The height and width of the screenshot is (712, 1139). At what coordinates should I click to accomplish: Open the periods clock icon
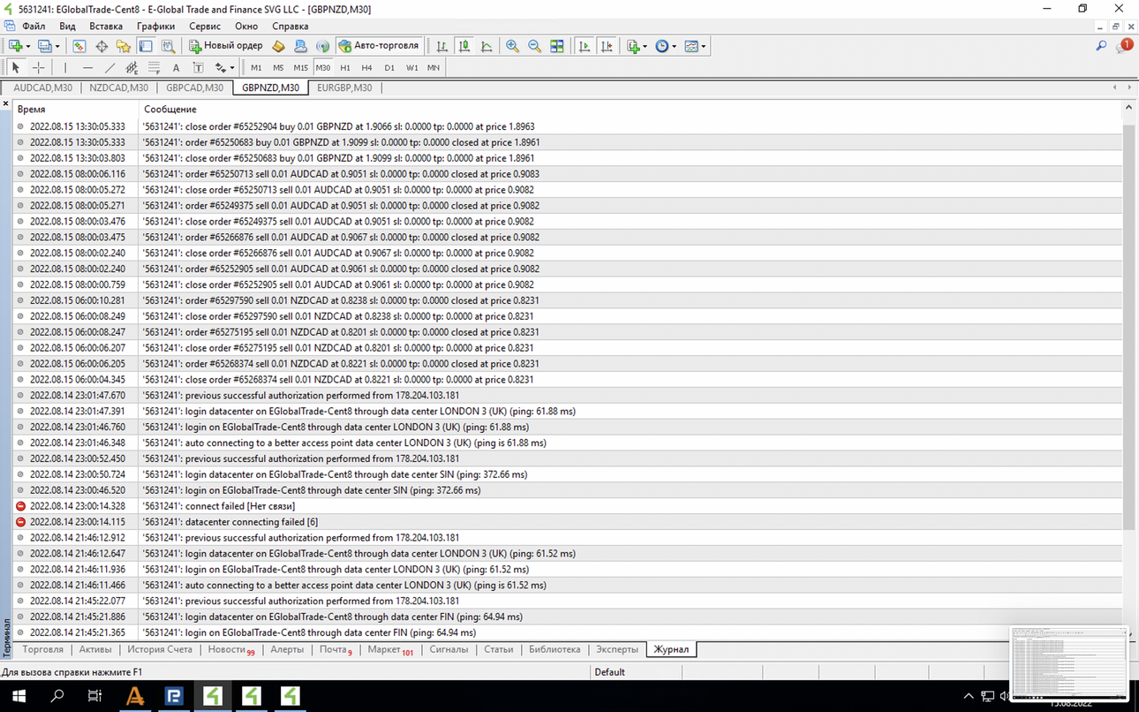[662, 46]
